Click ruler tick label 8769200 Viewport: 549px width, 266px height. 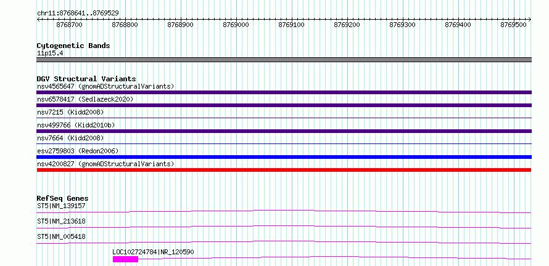[347, 25]
